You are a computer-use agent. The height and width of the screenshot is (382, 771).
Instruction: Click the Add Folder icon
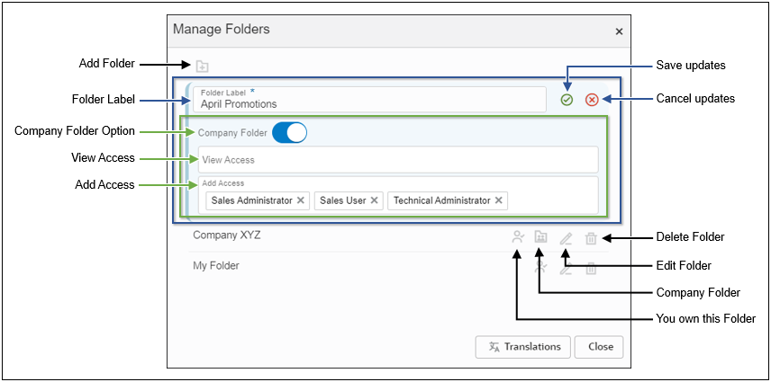click(x=202, y=66)
